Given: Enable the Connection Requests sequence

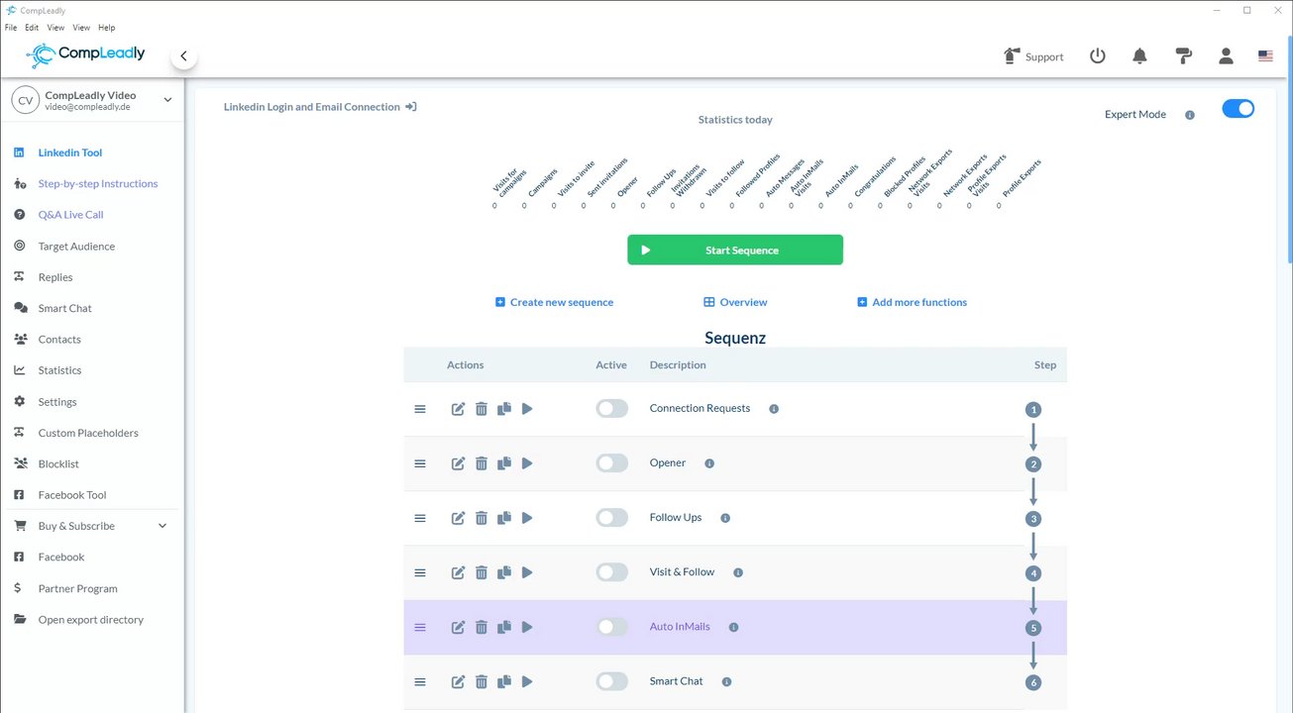Looking at the screenshot, I should pyautogui.click(x=611, y=409).
